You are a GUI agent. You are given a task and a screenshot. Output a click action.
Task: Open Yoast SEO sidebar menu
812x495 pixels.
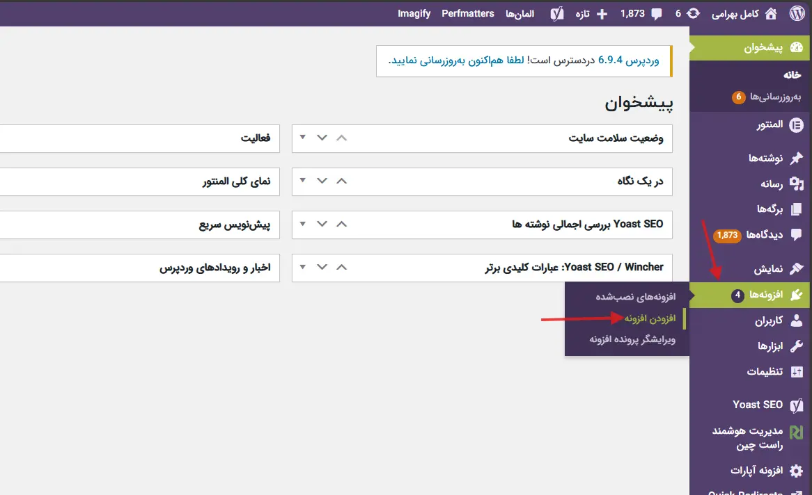pyautogui.click(x=751, y=405)
